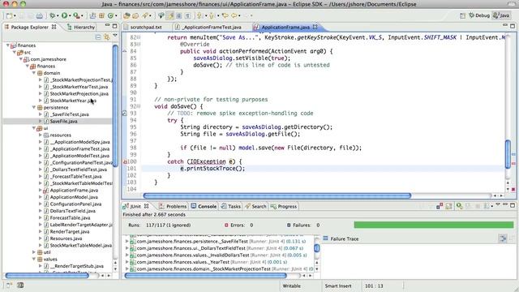Click the Previous Annotation arrow icon
This screenshot has height=292, width=519.
[x=212, y=15]
